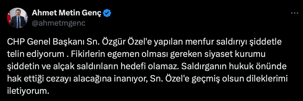Click the final word "iletiyorum."
303x101 pixels.
click(27, 91)
